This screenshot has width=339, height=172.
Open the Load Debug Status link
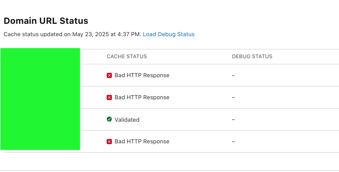(x=169, y=34)
